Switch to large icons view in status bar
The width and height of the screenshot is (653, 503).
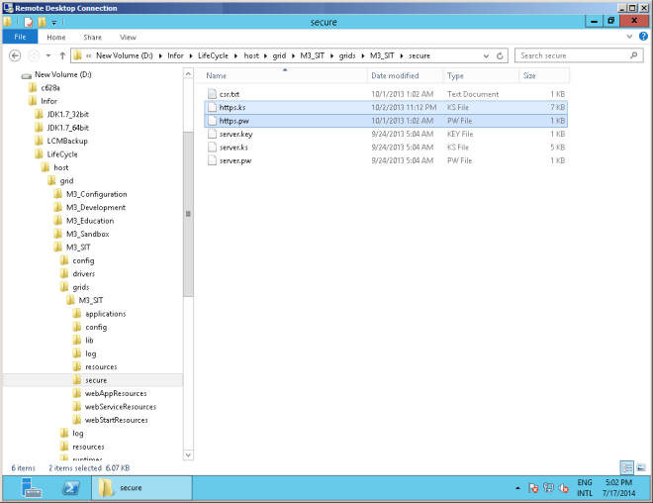[x=639, y=467]
